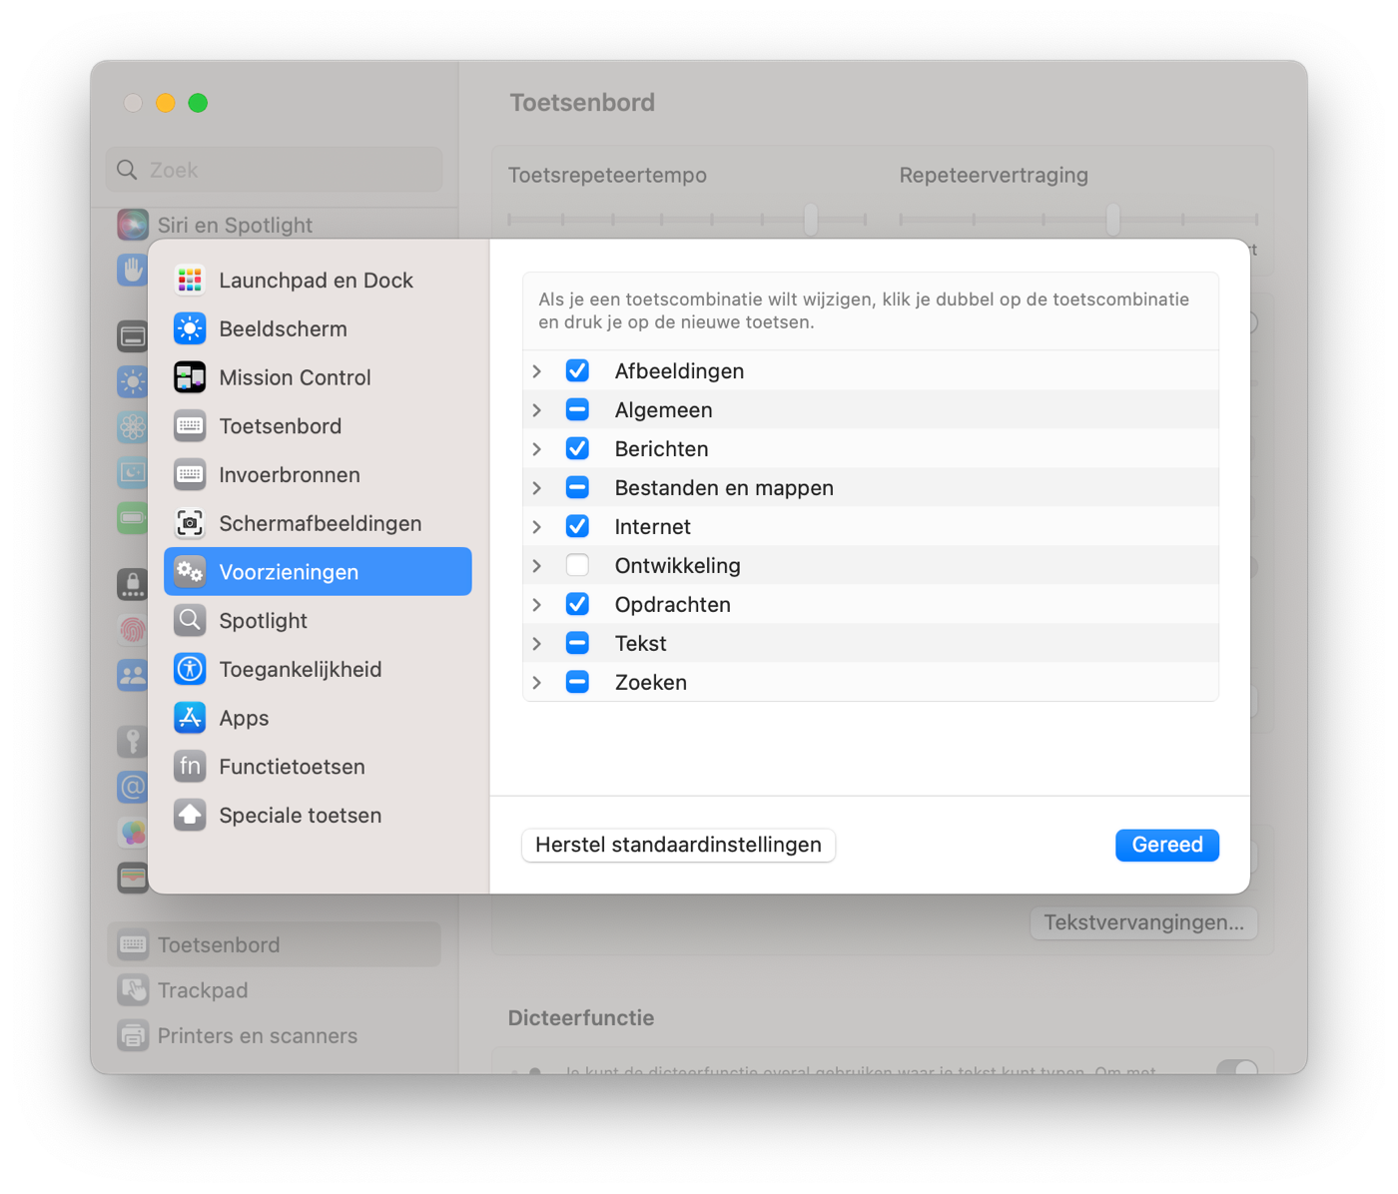Expand the Bestanden en mappen chevron

click(x=537, y=488)
